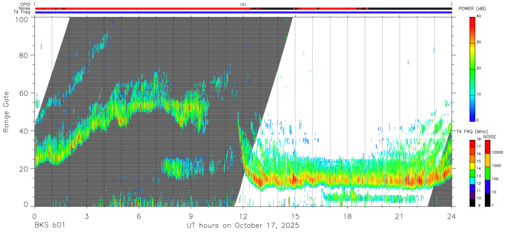Click the power colorbar label 30

tap(479, 42)
